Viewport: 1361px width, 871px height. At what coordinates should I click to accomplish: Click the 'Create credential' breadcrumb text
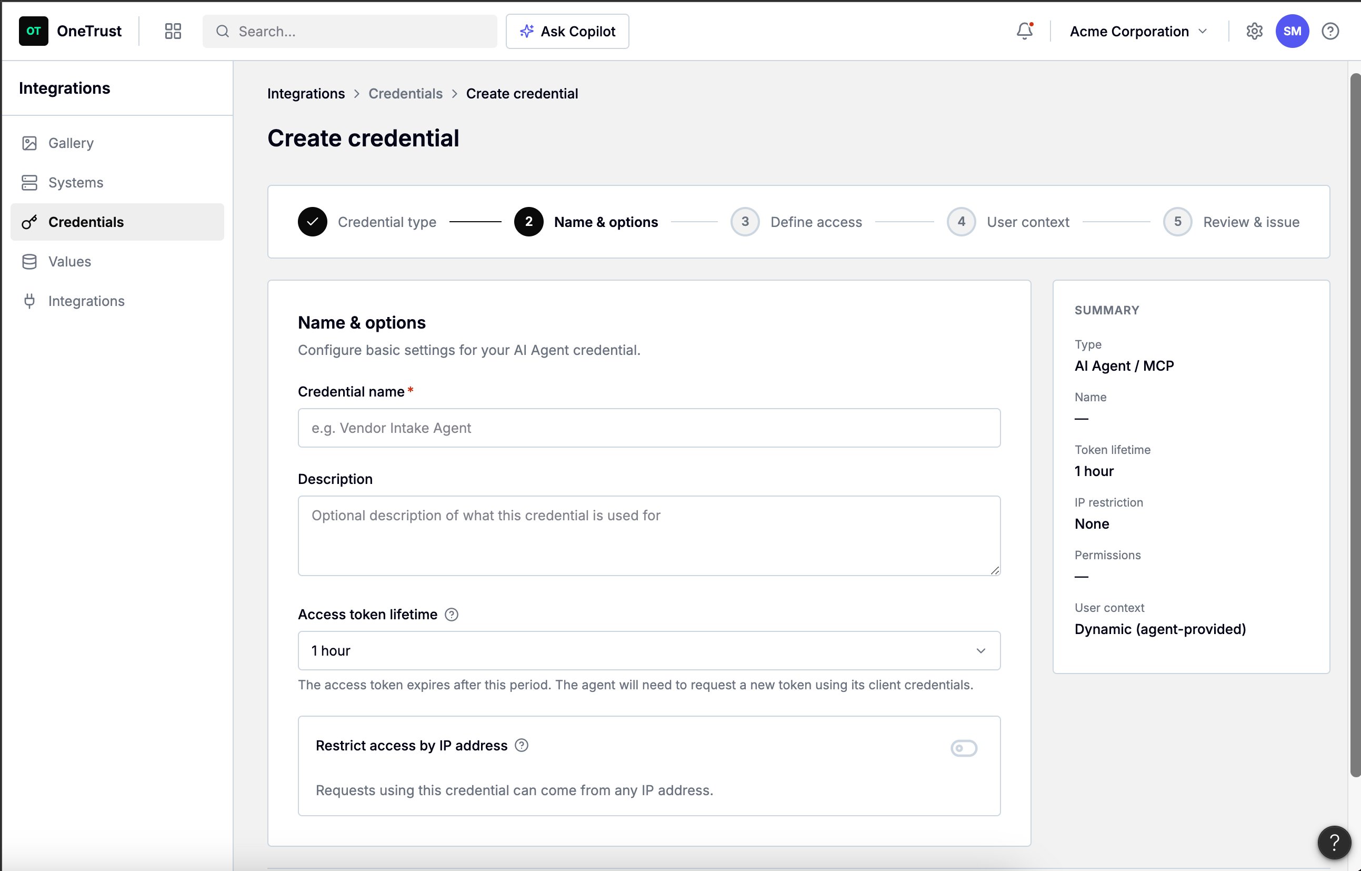click(522, 94)
